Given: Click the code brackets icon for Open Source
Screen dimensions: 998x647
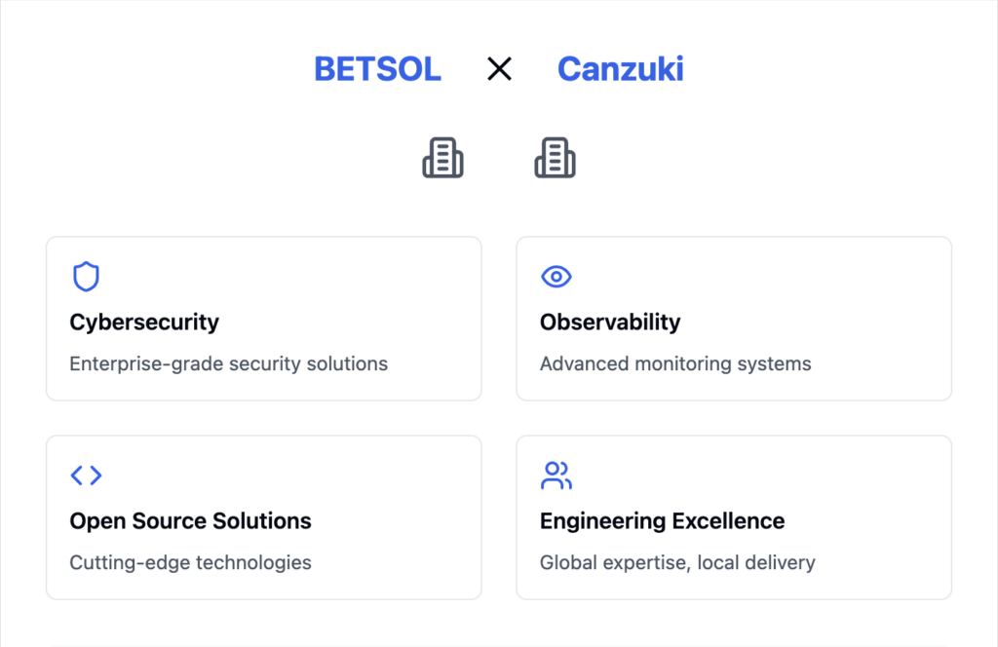Looking at the screenshot, I should point(86,476).
